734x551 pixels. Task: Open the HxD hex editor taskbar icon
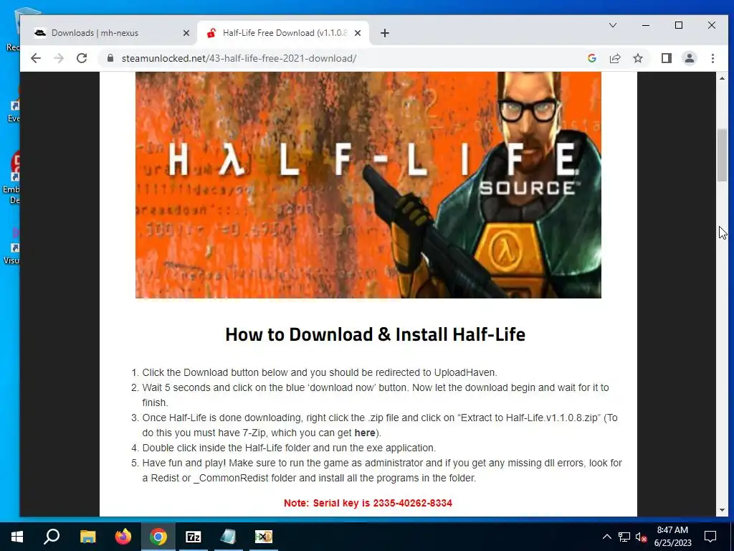[264, 537]
